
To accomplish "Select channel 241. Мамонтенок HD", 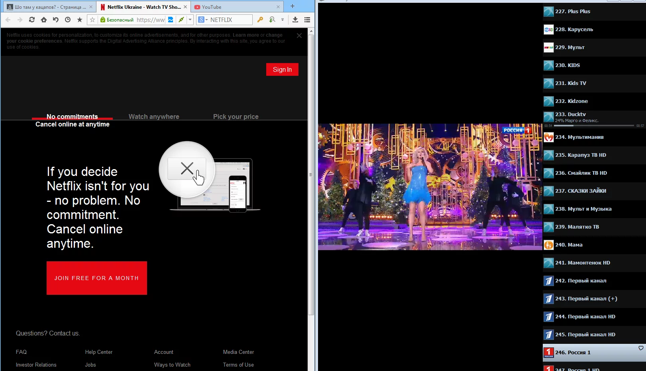I will click(594, 262).
